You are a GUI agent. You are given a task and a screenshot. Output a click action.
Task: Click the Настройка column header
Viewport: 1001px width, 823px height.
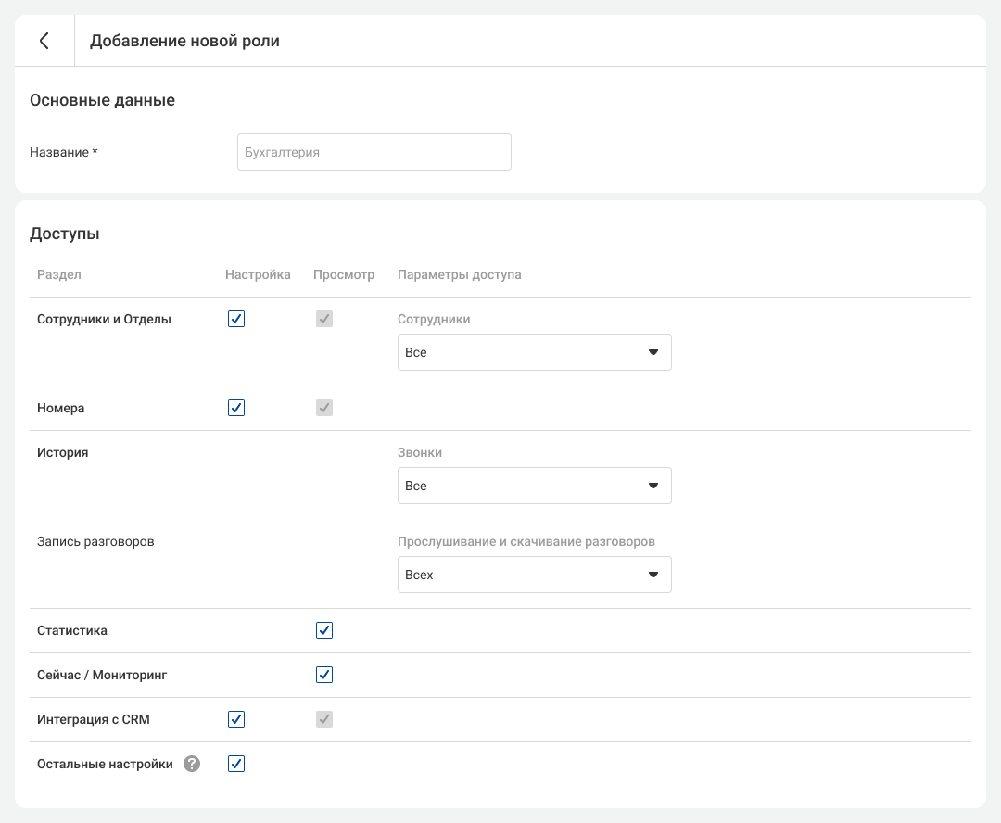tap(258, 274)
